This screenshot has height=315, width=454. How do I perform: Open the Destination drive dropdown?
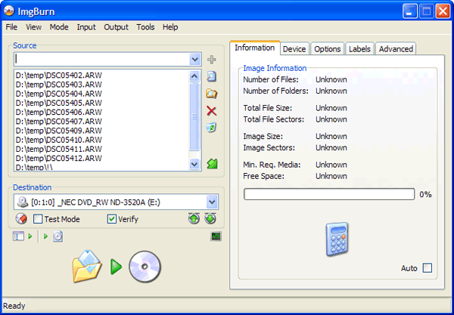(x=212, y=202)
